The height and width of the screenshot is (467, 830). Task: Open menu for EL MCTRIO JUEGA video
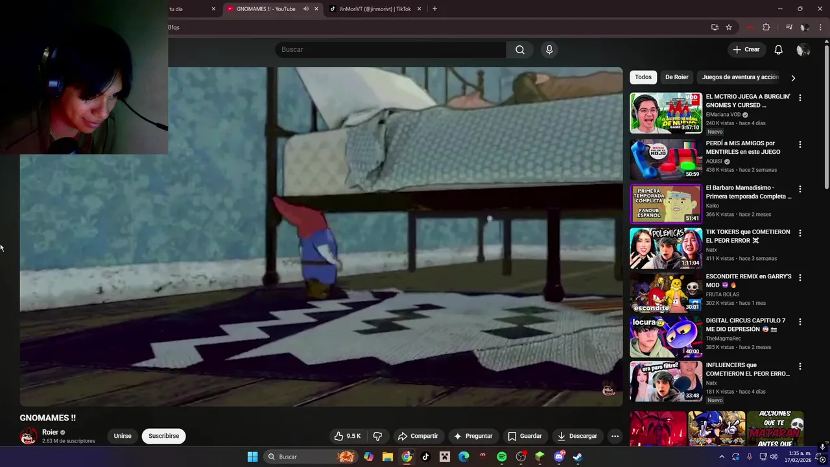coord(800,97)
